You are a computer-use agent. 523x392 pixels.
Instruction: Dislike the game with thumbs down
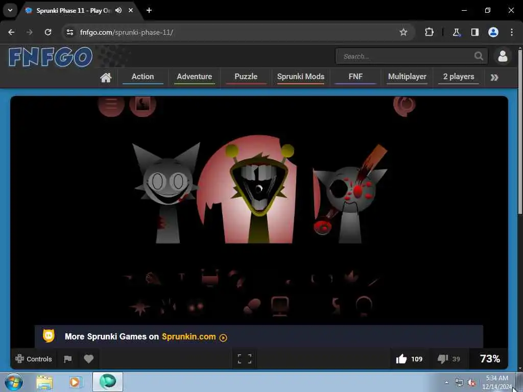449,359
